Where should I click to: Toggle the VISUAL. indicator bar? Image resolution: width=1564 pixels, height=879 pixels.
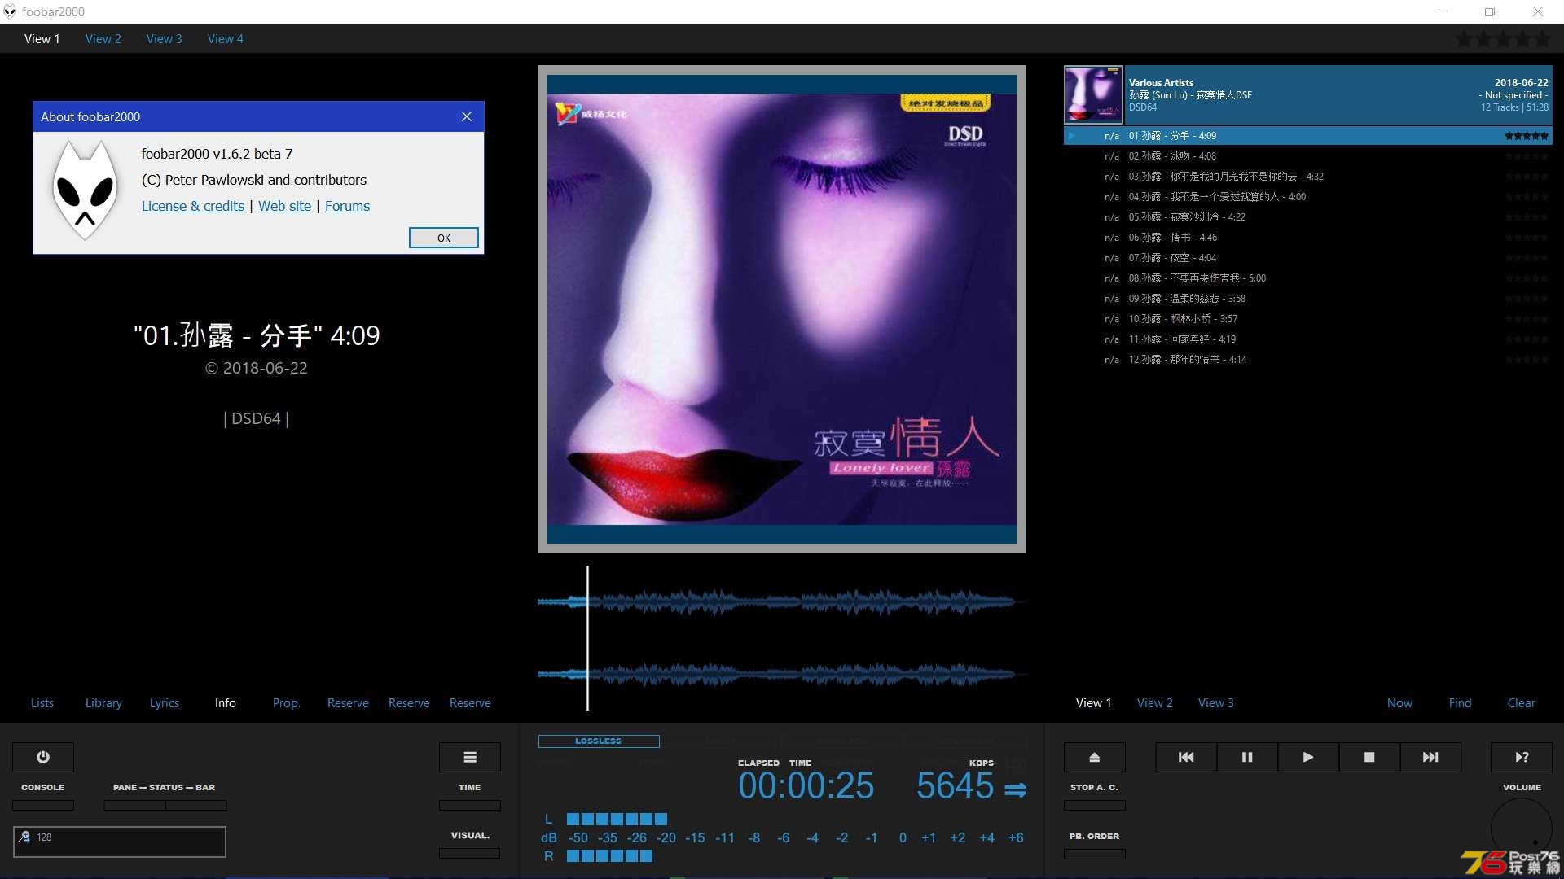[470, 853]
